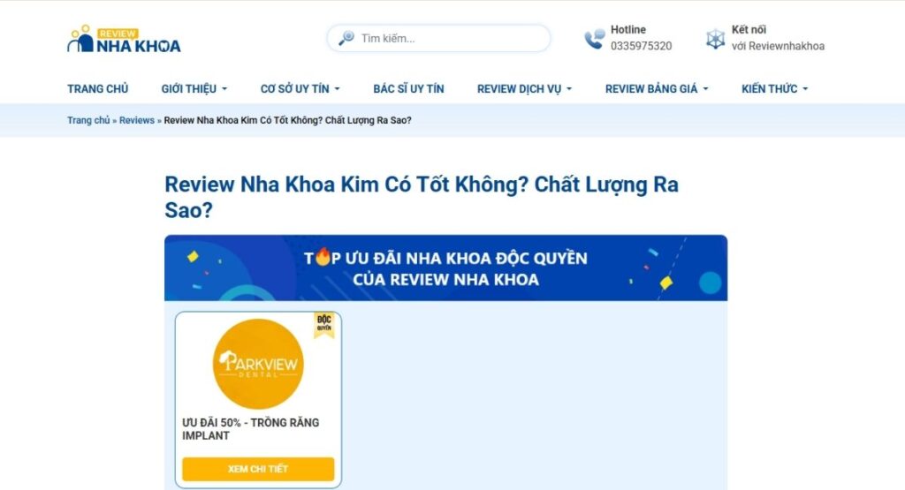This screenshot has width=905, height=490.
Task: Expand the Kiến thức menu
Action: 774,89
